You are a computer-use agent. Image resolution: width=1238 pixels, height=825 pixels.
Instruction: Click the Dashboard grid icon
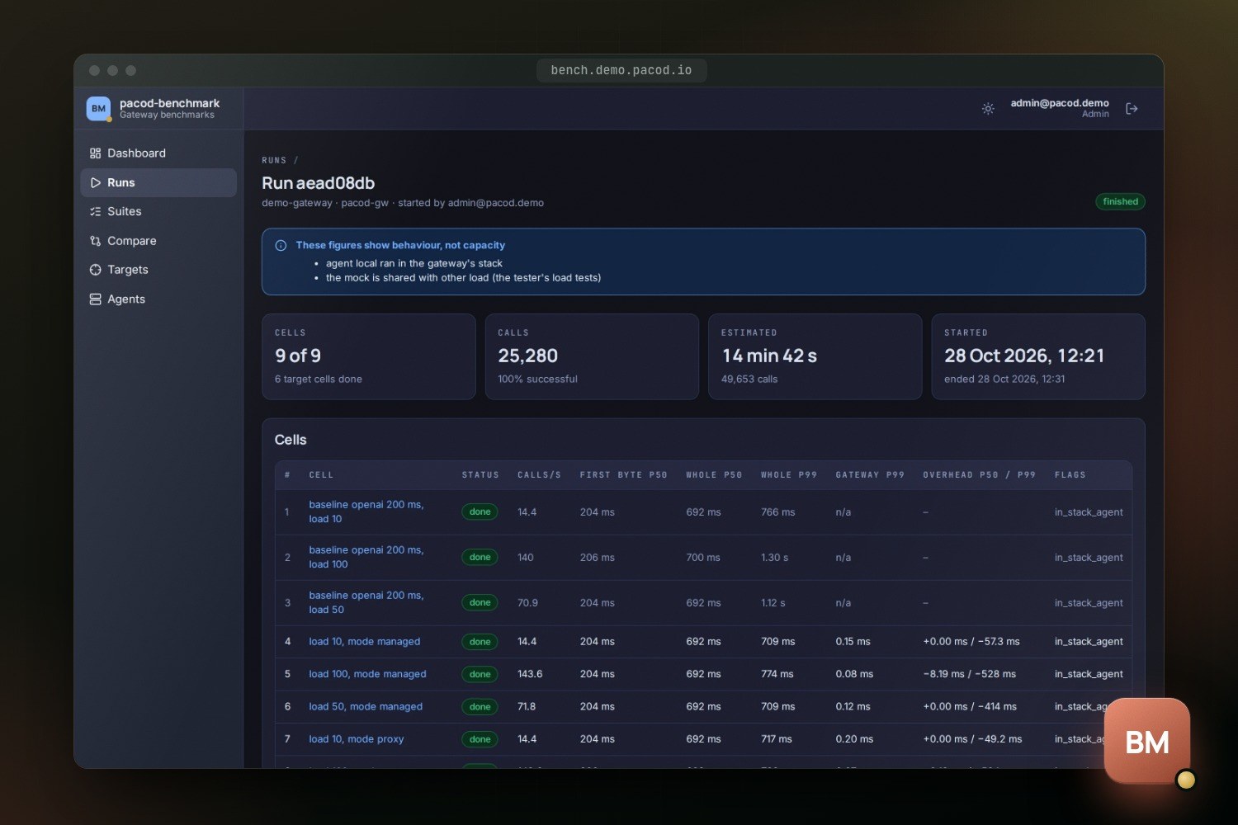pyautogui.click(x=95, y=153)
